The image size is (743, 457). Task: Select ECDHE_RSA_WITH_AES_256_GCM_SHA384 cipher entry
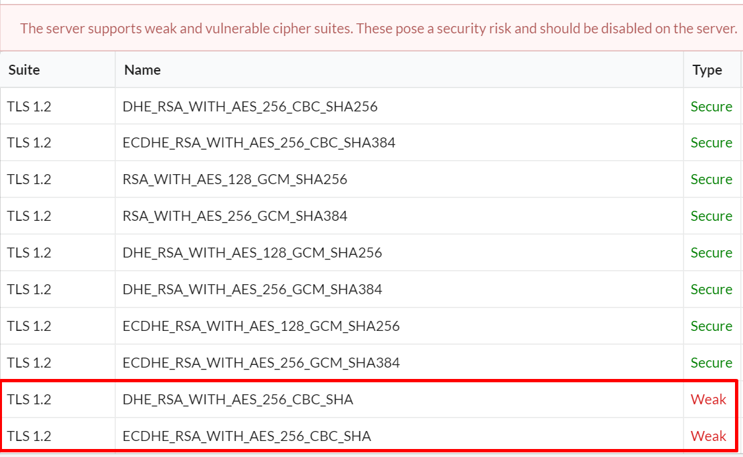[x=261, y=363]
